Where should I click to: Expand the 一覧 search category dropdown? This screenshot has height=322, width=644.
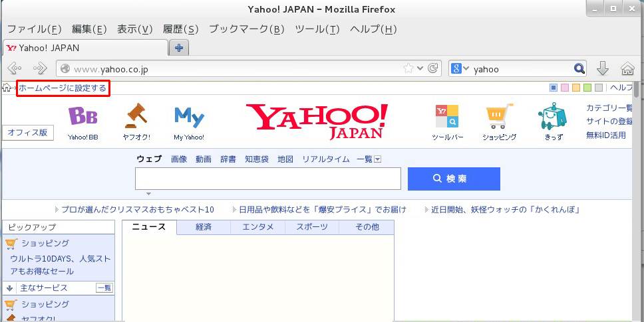coord(377,159)
